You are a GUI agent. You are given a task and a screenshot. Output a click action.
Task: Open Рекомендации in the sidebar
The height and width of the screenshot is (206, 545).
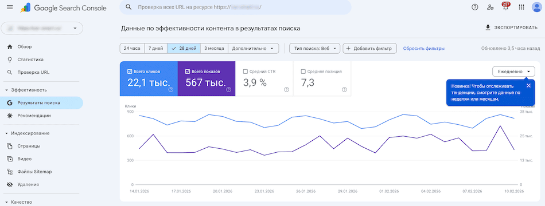point(41,116)
